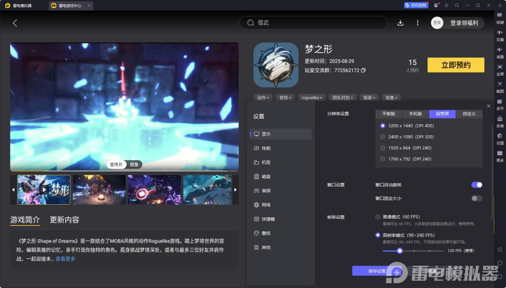Decrease volume with 减量 icon
The width and height of the screenshot is (506, 288).
click(500, 53)
